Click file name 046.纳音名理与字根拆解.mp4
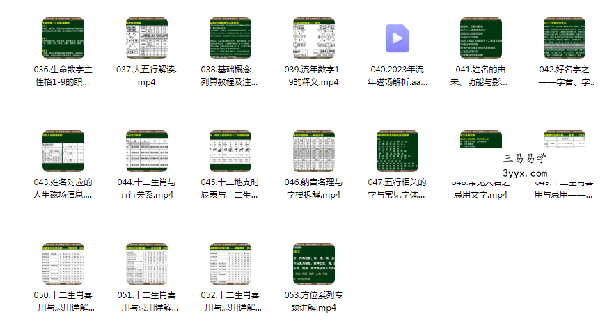The image size is (614, 330). tap(314, 188)
